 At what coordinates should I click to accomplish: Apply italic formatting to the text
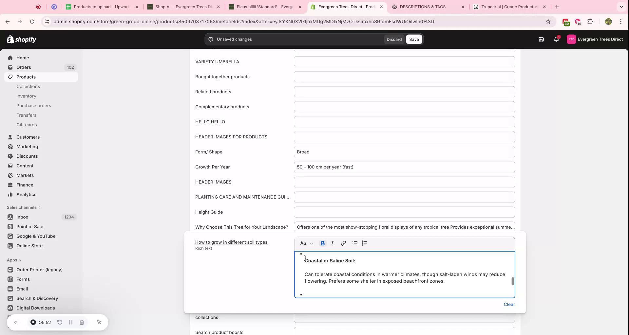pyautogui.click(x=332, y=243)
